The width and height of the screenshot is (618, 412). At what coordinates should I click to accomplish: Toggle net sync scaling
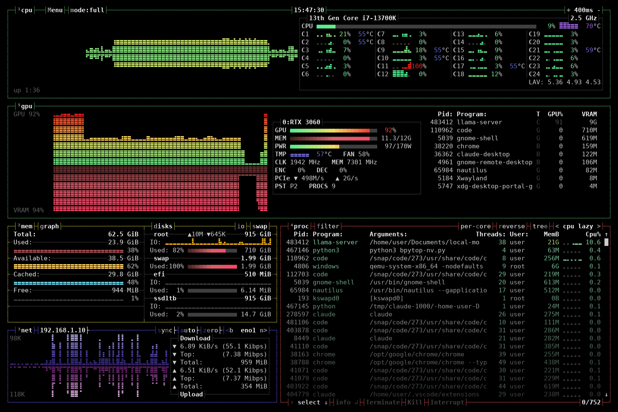pyautogui.click(x=165, y=330)
